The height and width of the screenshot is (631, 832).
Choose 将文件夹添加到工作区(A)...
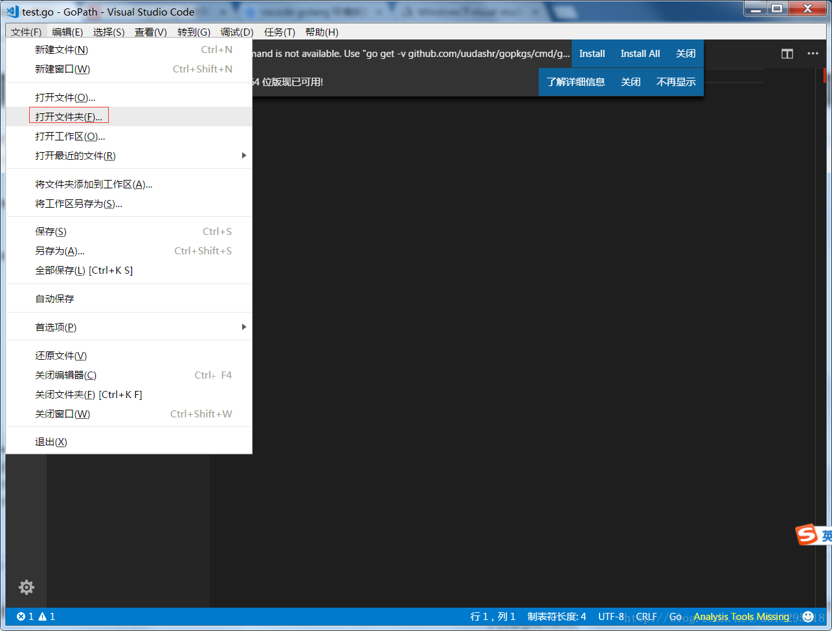tap(129, 184)
